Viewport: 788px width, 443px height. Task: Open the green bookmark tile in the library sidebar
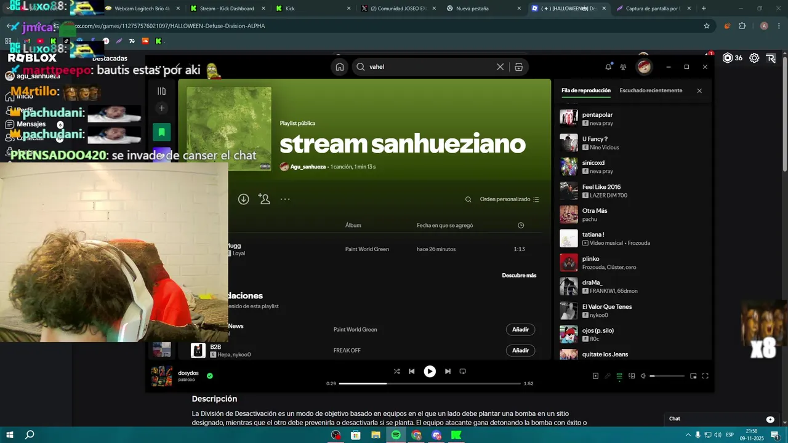pos(161,132)
